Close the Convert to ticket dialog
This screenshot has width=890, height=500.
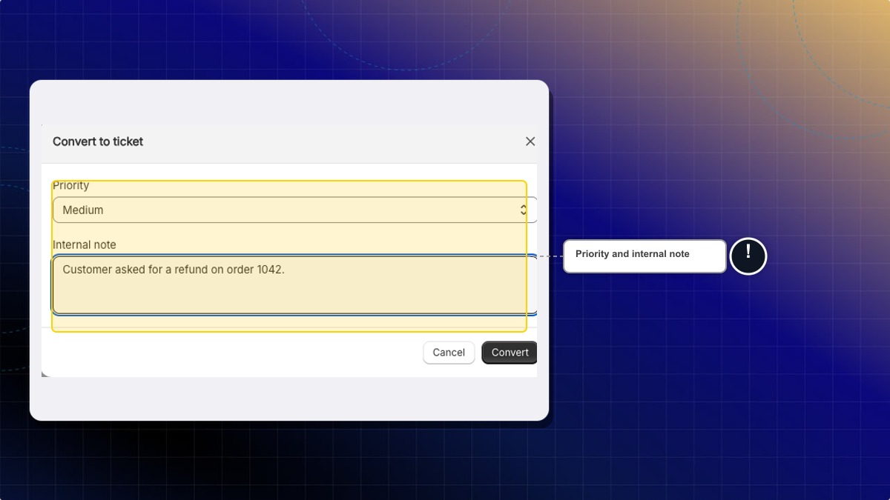click(530, 141)
